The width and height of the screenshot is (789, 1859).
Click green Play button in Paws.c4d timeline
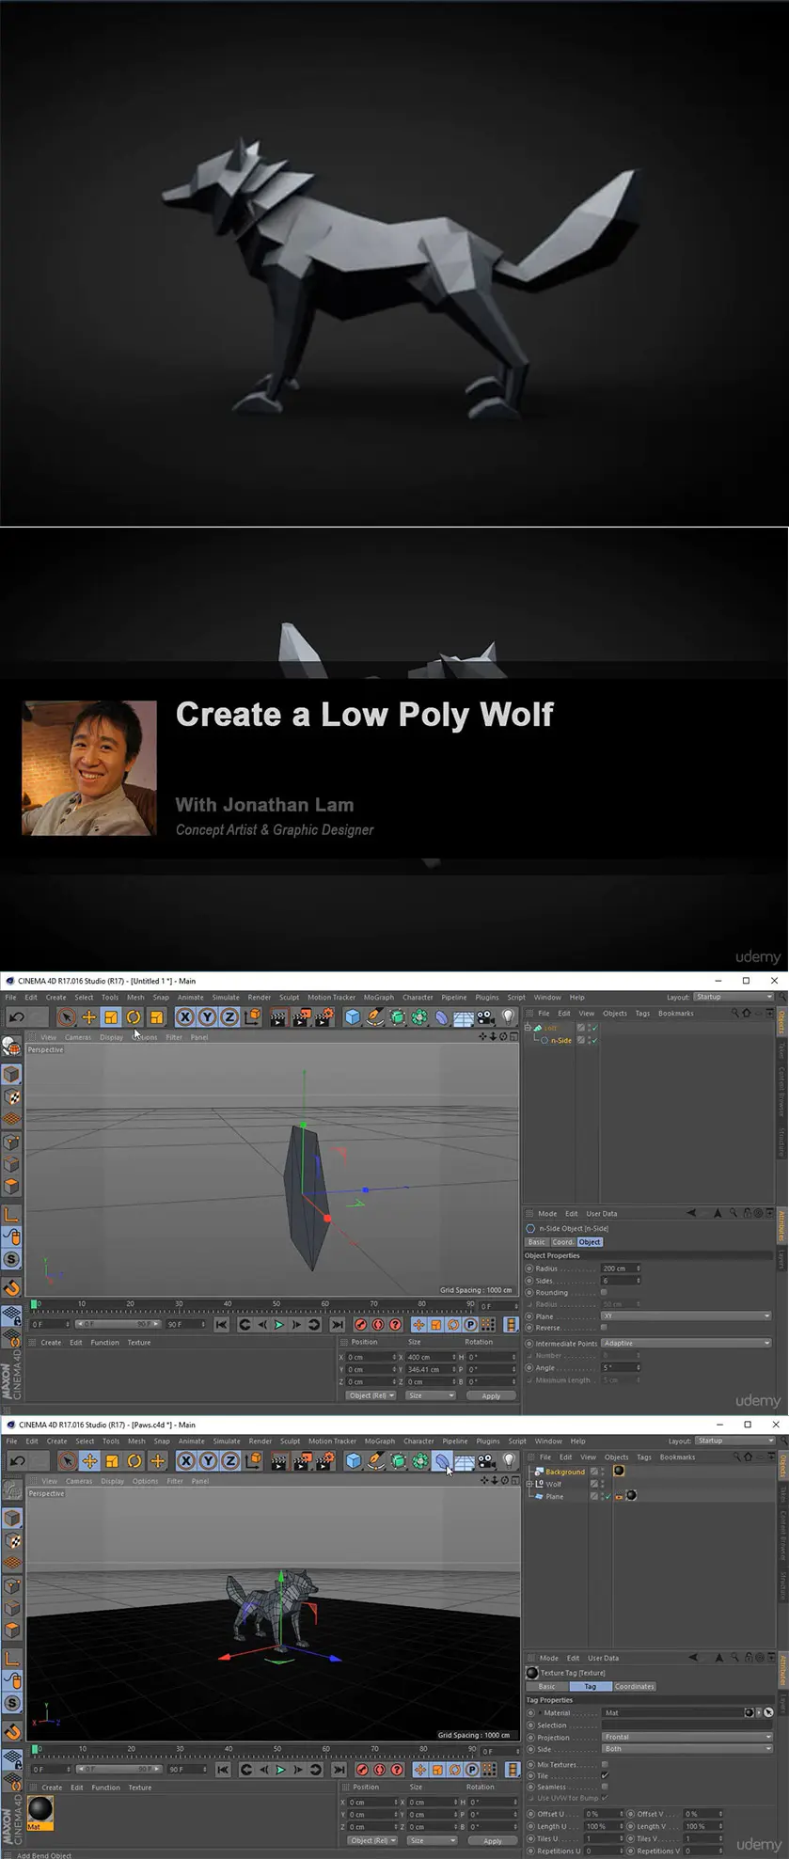[279, 1769]
